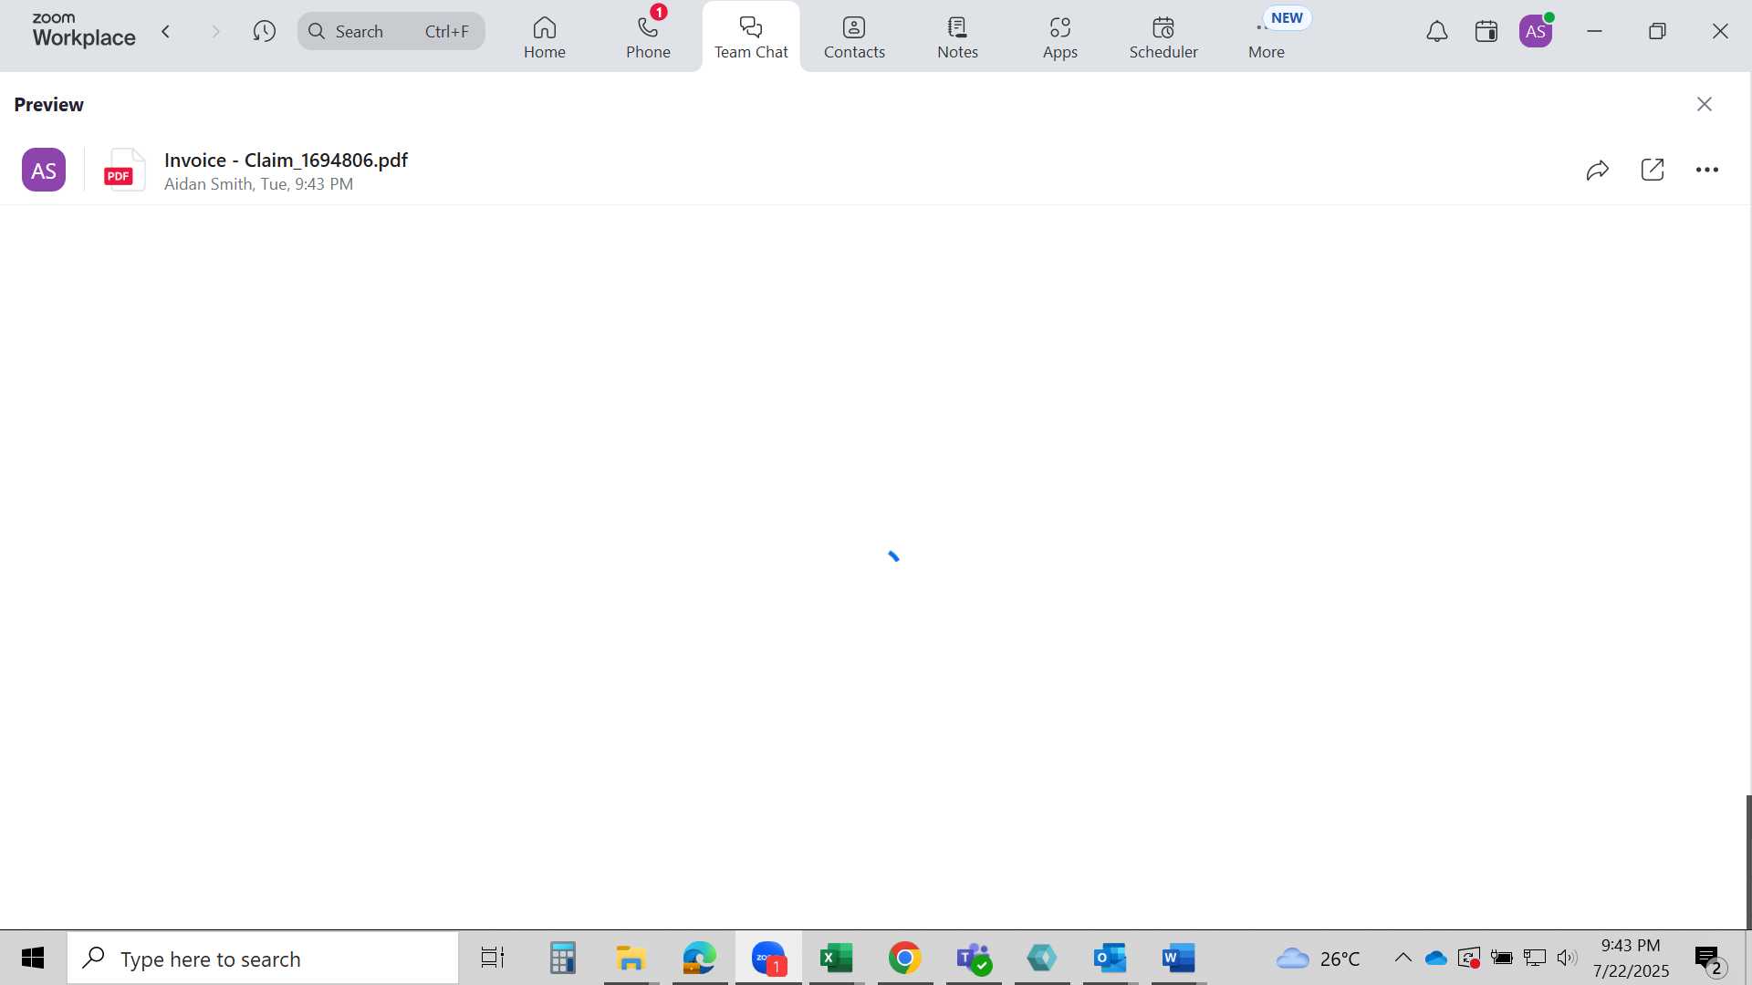This screenshot has width=1752, height=985.
Task: Open the 26°C weather widget
Action: point(1318,959)
